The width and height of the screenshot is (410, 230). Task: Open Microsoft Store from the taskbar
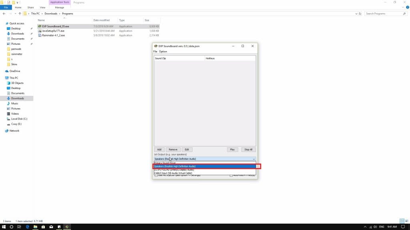pyautogui.click(x=43, y=227)
